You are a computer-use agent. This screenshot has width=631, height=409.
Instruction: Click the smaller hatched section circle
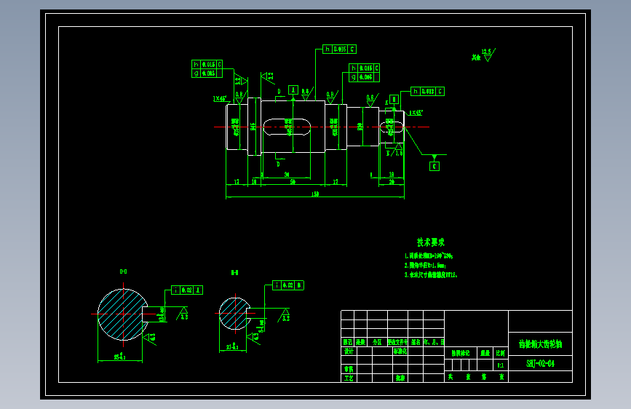(x=234, y=314)
